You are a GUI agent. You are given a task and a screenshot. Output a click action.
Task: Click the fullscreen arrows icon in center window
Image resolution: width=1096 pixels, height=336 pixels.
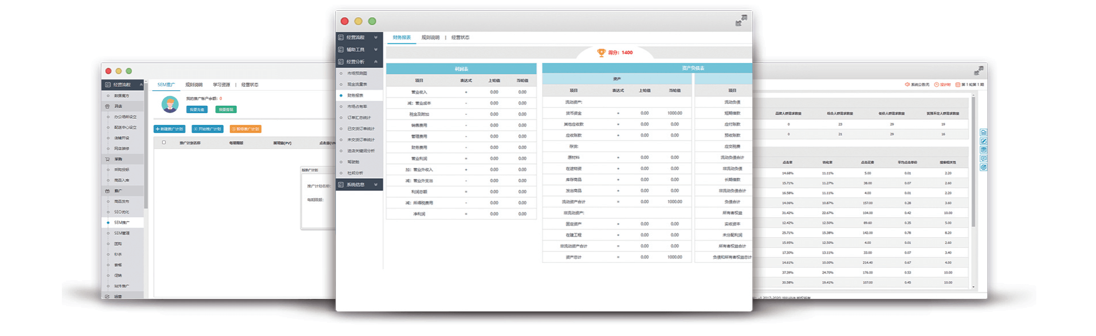click(741, 21)
